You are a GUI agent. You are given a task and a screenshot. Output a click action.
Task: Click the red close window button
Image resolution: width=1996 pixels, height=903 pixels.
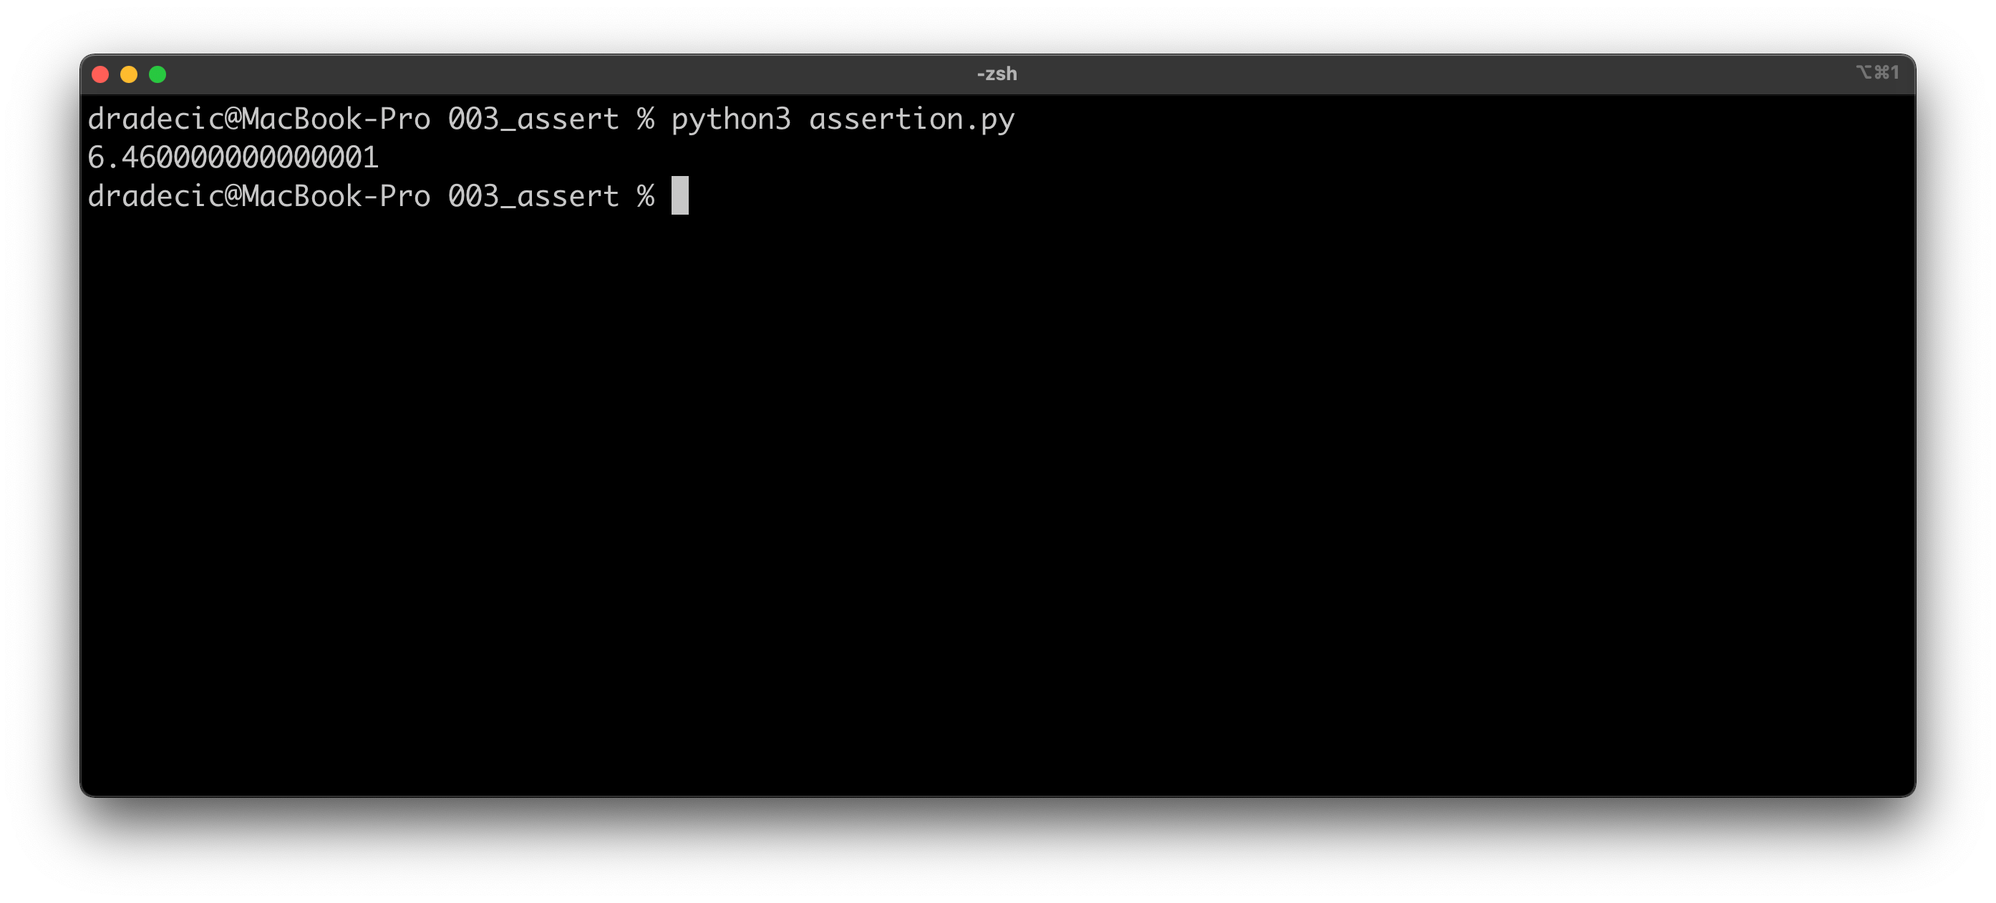[x=100, y=74]
